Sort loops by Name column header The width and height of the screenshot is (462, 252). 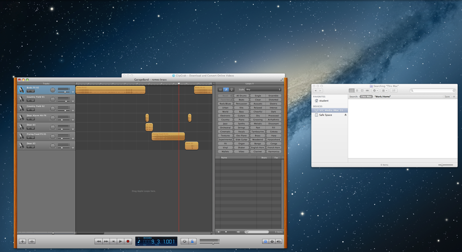[239, 158]
